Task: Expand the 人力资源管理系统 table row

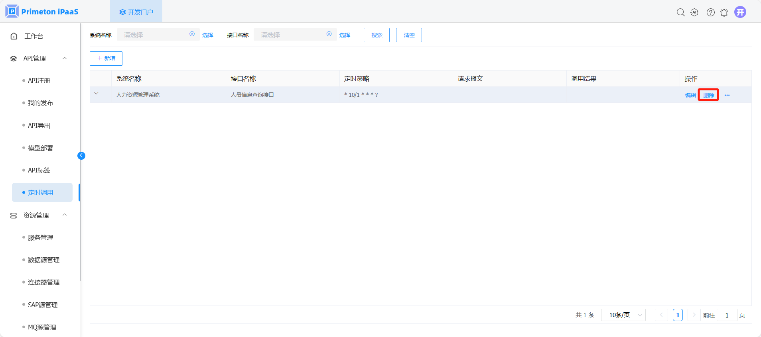Action: pos(96,94)
